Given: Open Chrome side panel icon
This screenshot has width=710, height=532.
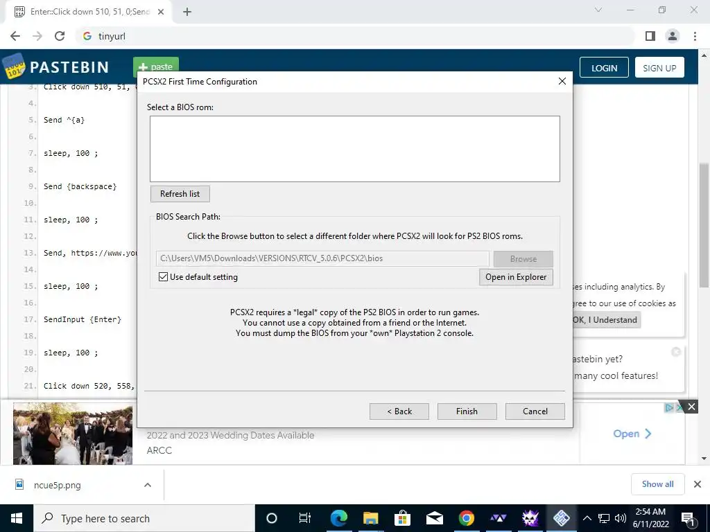Looking at the screenshot, I should pyautogui.click(x=650, y=36).
